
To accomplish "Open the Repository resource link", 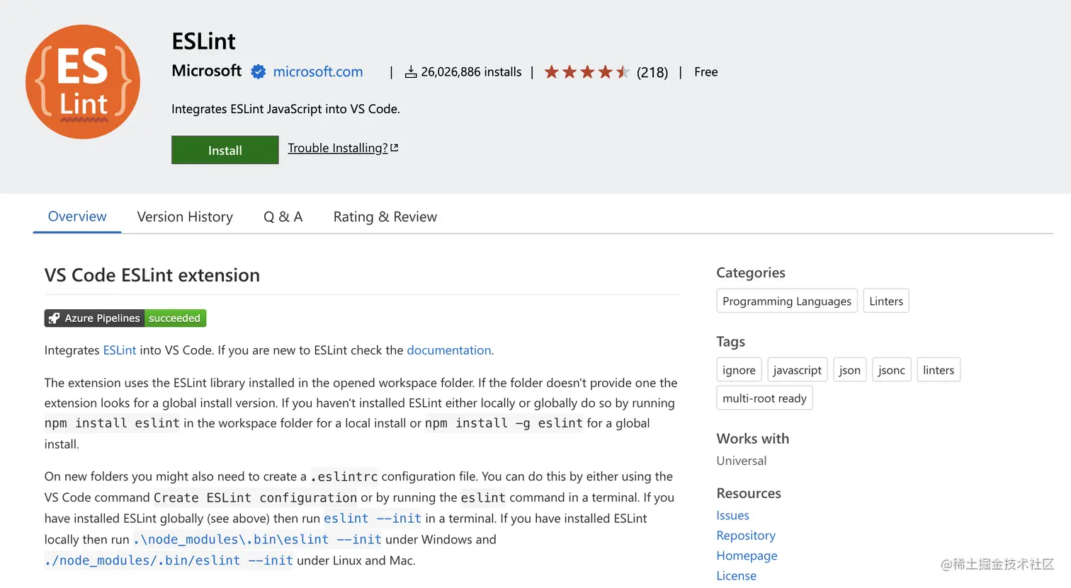I will (746, 536).
